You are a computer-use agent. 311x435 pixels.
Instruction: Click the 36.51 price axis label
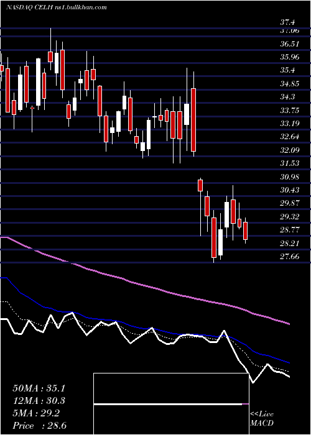(x=290, y=44)
